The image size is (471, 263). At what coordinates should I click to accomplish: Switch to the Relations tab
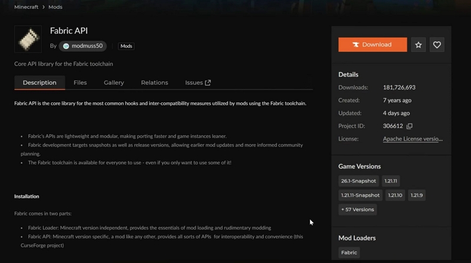coord(154,82)
